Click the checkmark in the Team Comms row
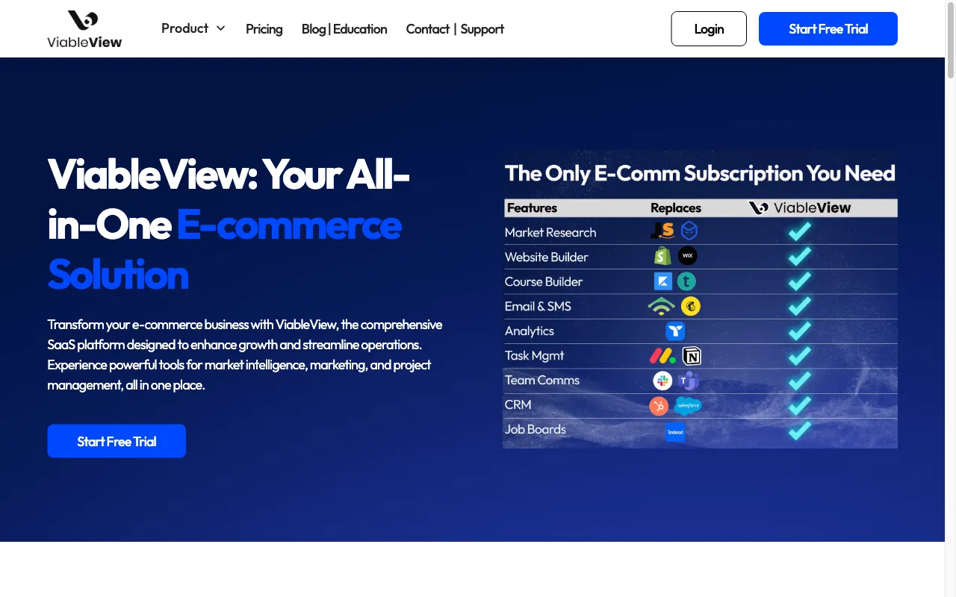 pyautogui.click(x=799, y=381)
